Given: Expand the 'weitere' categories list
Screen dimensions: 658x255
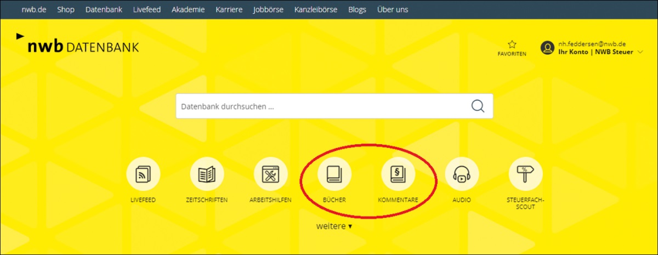Looking at the screenshot, I should [x=334, y=226].
